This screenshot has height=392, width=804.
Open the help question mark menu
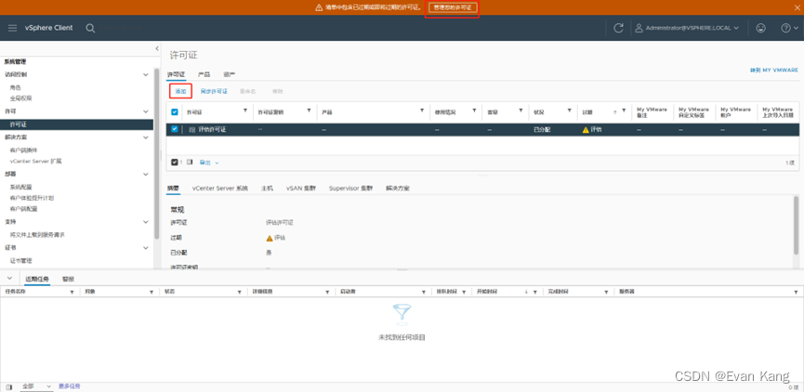click(788, 28)
